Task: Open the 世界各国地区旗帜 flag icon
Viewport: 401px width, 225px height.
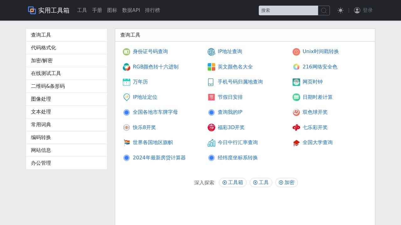Action: point(126,142)
